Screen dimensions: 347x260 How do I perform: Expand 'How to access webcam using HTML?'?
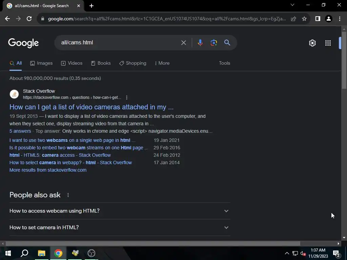(x=120, y=211)
